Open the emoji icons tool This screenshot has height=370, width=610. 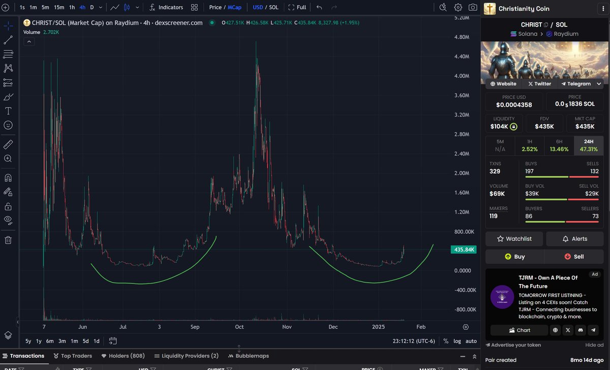(8, 125)
